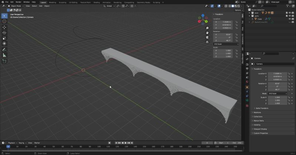Open the World properties tab icon
Viewport: 296px width, 155px height.
[247, 82]
